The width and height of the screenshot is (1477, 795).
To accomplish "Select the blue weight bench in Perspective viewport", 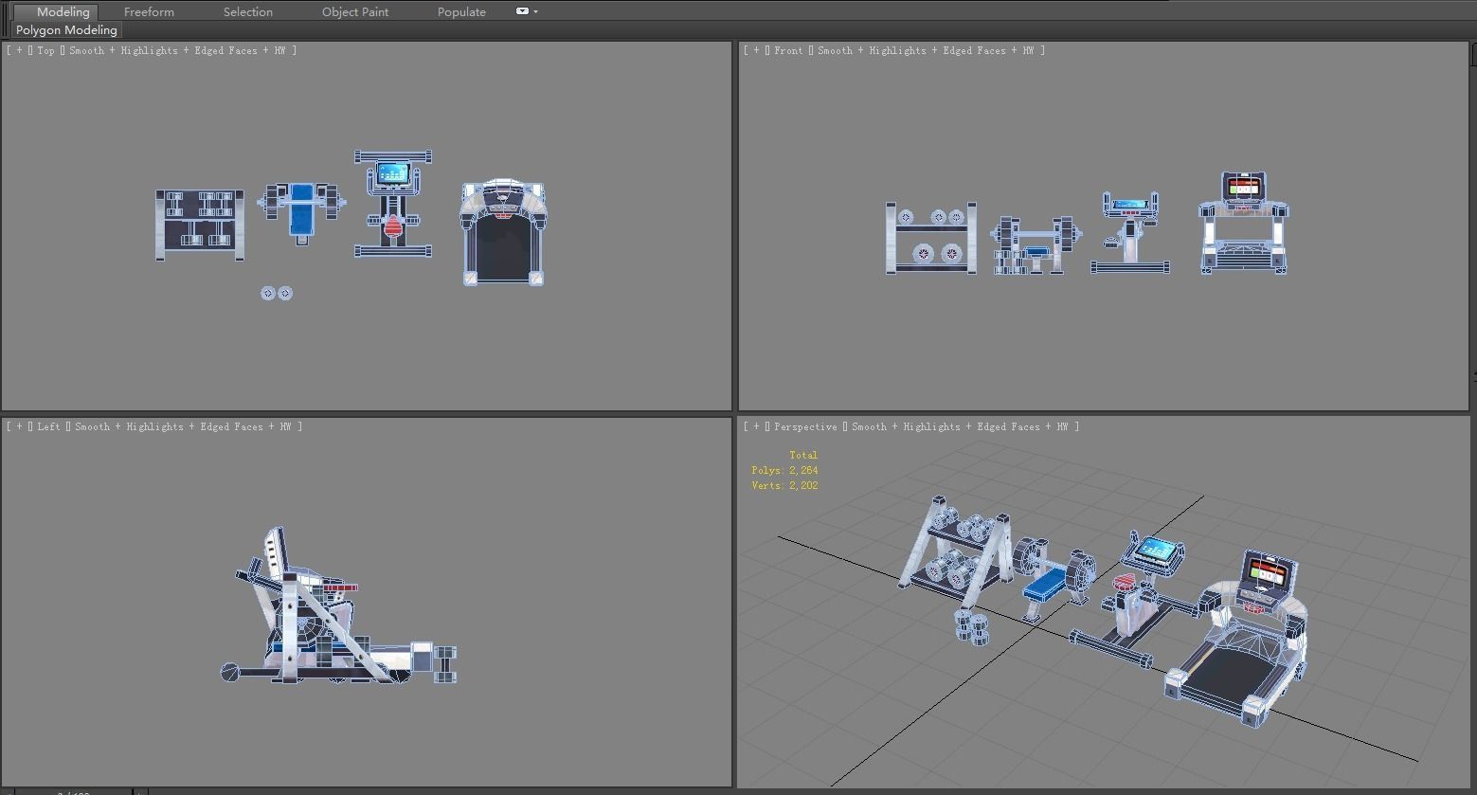I will coord(1047,583).
